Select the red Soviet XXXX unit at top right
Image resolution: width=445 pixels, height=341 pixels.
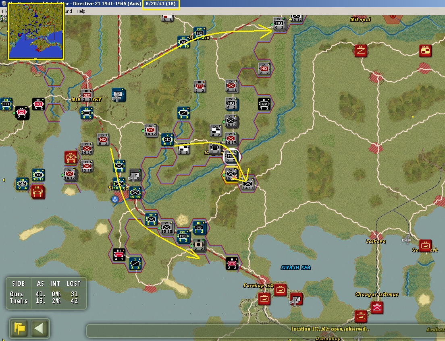point(425,51)
